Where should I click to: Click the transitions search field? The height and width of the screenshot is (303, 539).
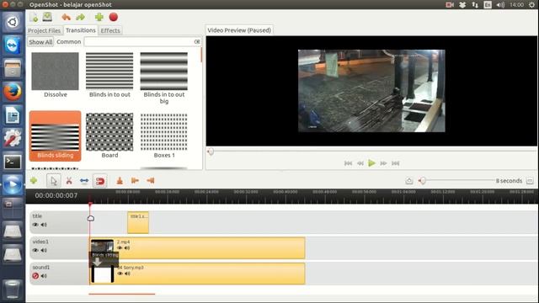pyautogui.click(x=139, y=41)
